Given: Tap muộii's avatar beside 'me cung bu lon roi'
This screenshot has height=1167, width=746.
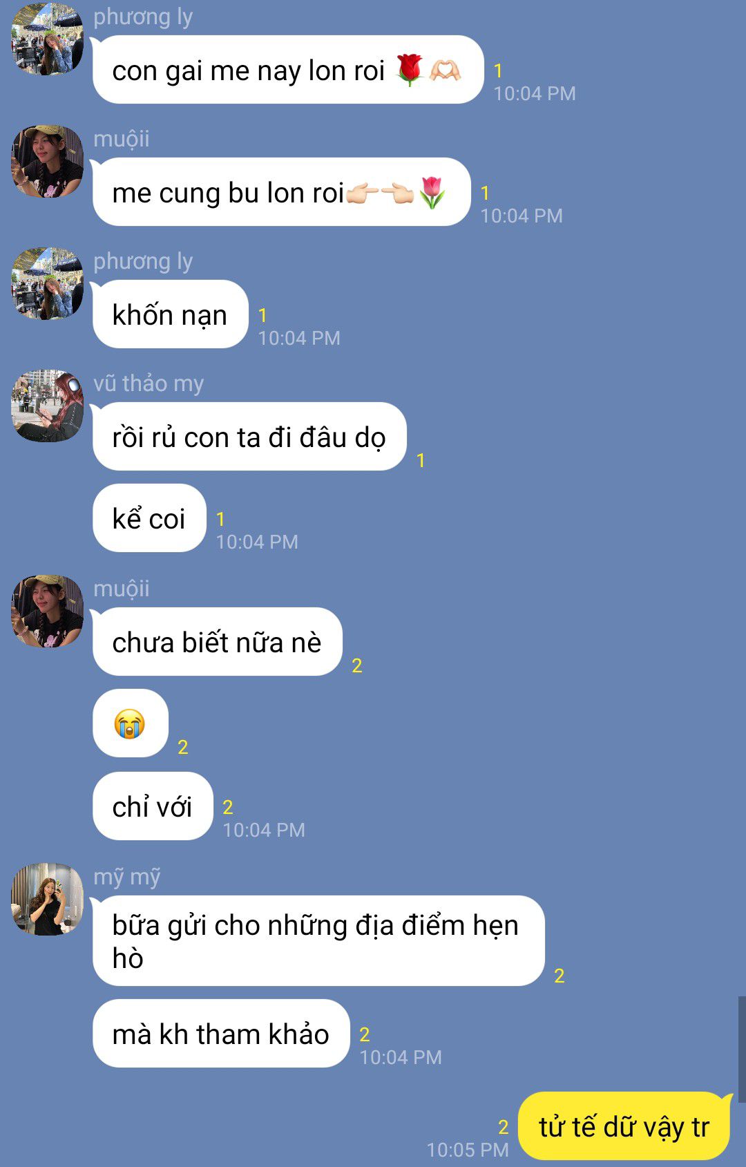Looking at the screenshot, I should point(47,161).
